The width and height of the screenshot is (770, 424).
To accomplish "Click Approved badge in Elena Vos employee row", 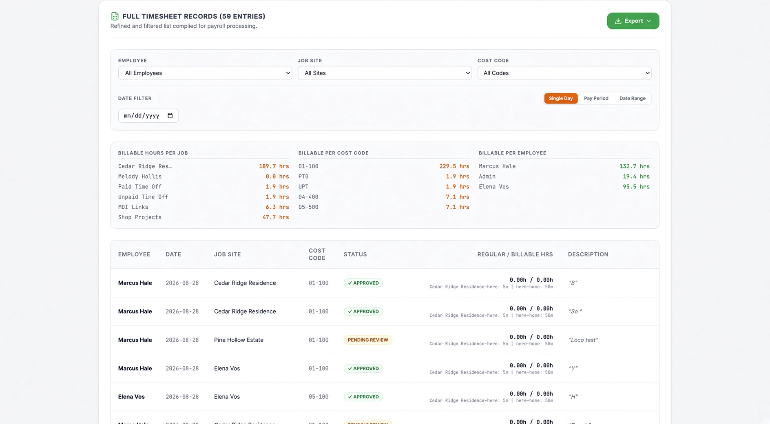I will coord(363,397).
